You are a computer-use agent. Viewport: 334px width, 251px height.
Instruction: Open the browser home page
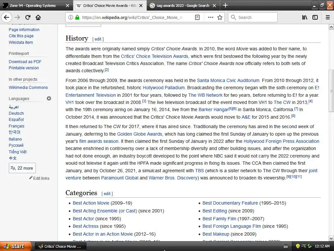(38, 17)
